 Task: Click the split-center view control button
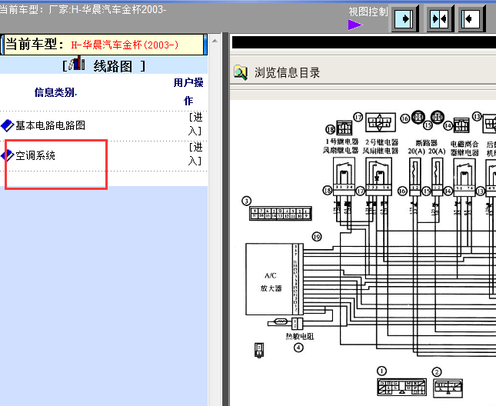(440, 19)
